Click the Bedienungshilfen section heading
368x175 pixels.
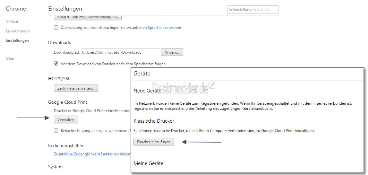pyautogui.click(x=66, y=146)
